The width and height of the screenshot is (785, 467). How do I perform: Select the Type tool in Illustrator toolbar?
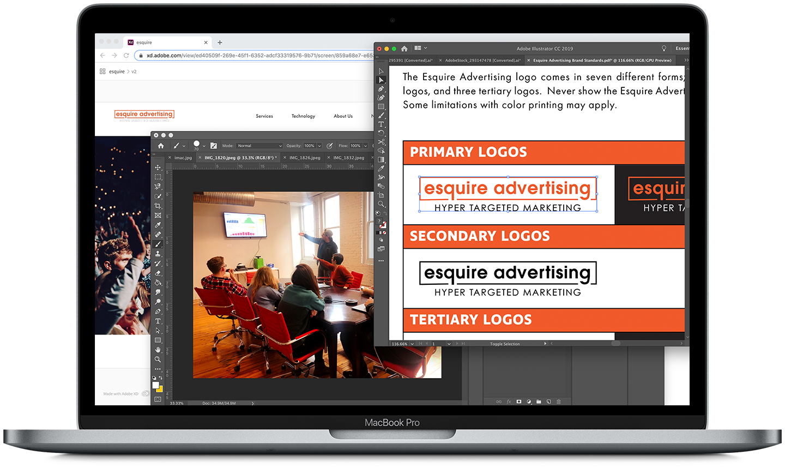pyautogui.click(x=381, y=124)
